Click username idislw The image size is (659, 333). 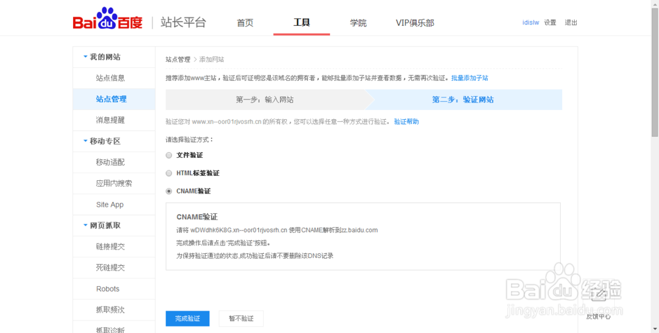pos(530,22)
